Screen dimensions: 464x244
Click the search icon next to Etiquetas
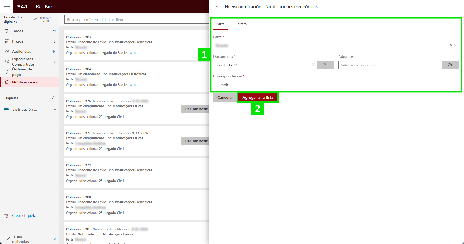tap(54, 98)
